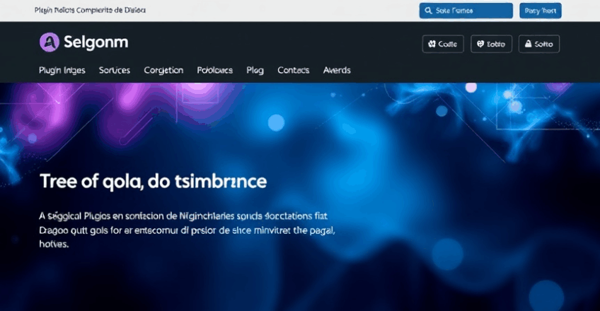600x311 pixels.
Task: Click the Codte button in the header
Action: (x=443, y=44)
